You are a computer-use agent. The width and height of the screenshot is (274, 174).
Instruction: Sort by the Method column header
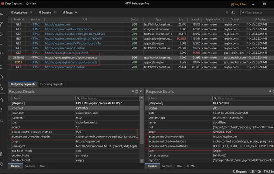point(19,19)
